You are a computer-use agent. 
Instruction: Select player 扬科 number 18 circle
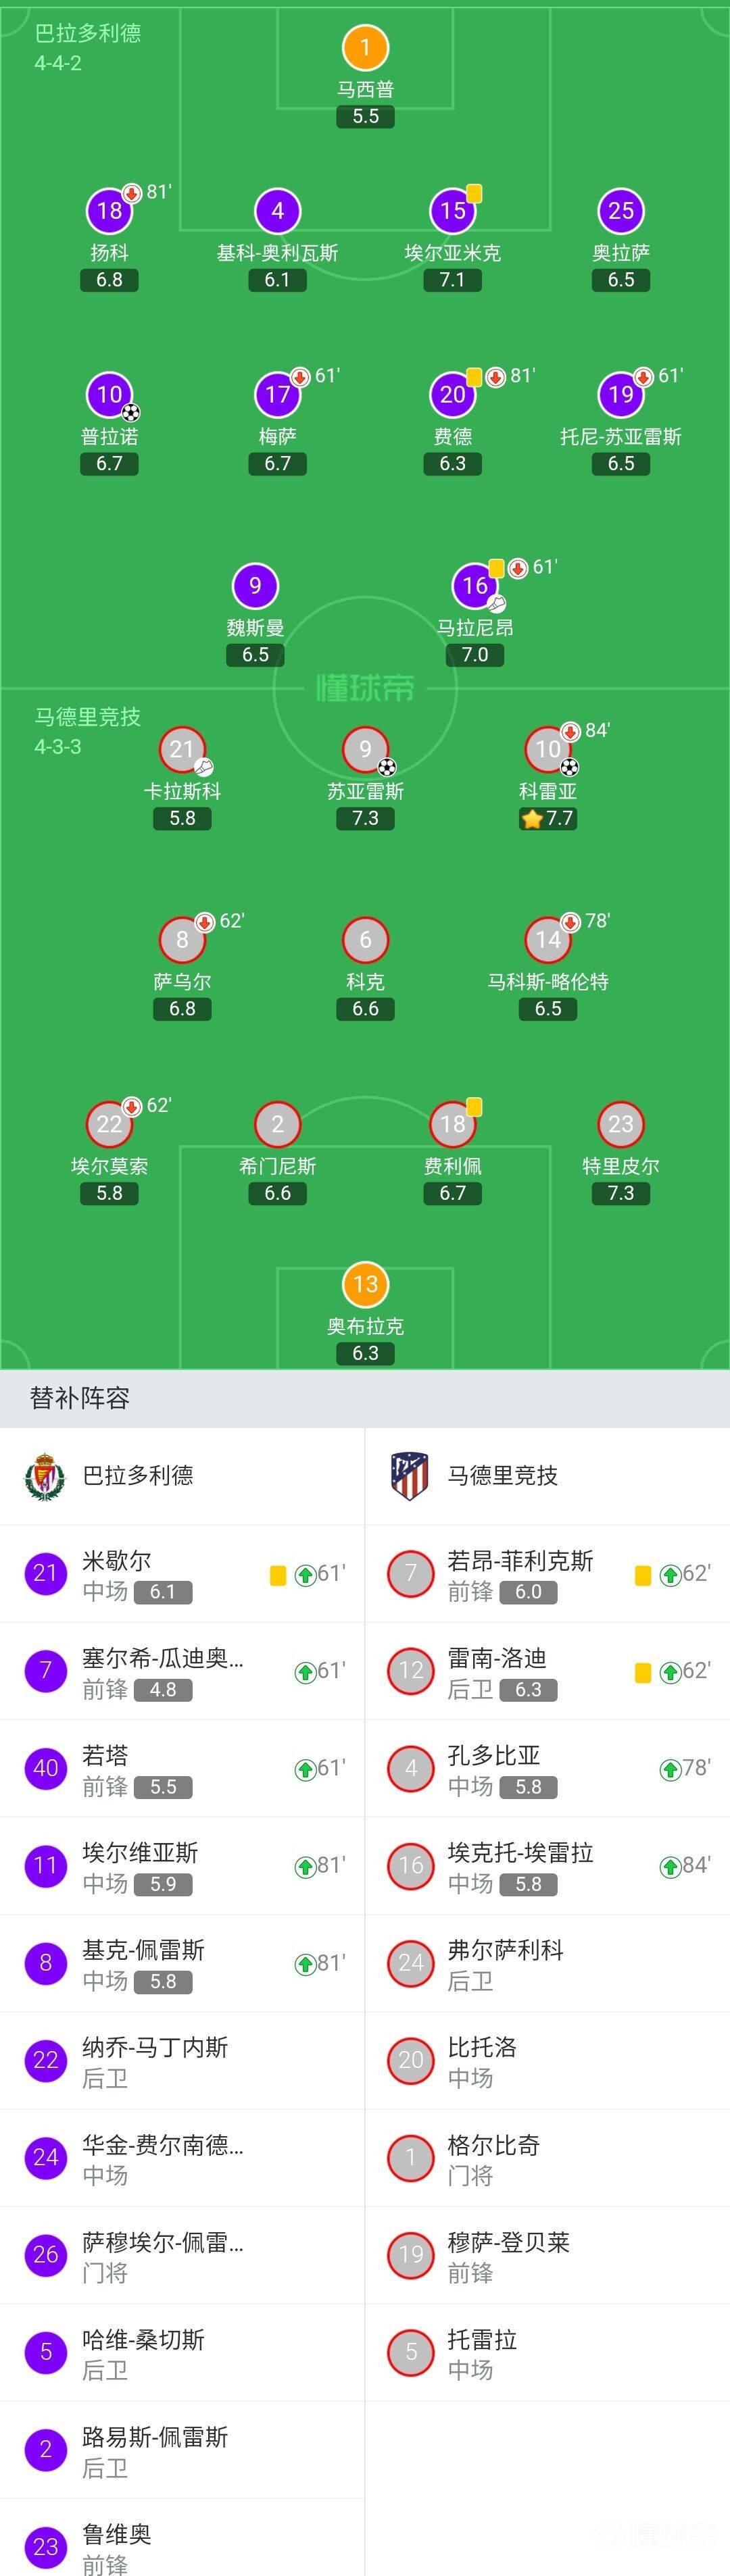coord(109,211)
